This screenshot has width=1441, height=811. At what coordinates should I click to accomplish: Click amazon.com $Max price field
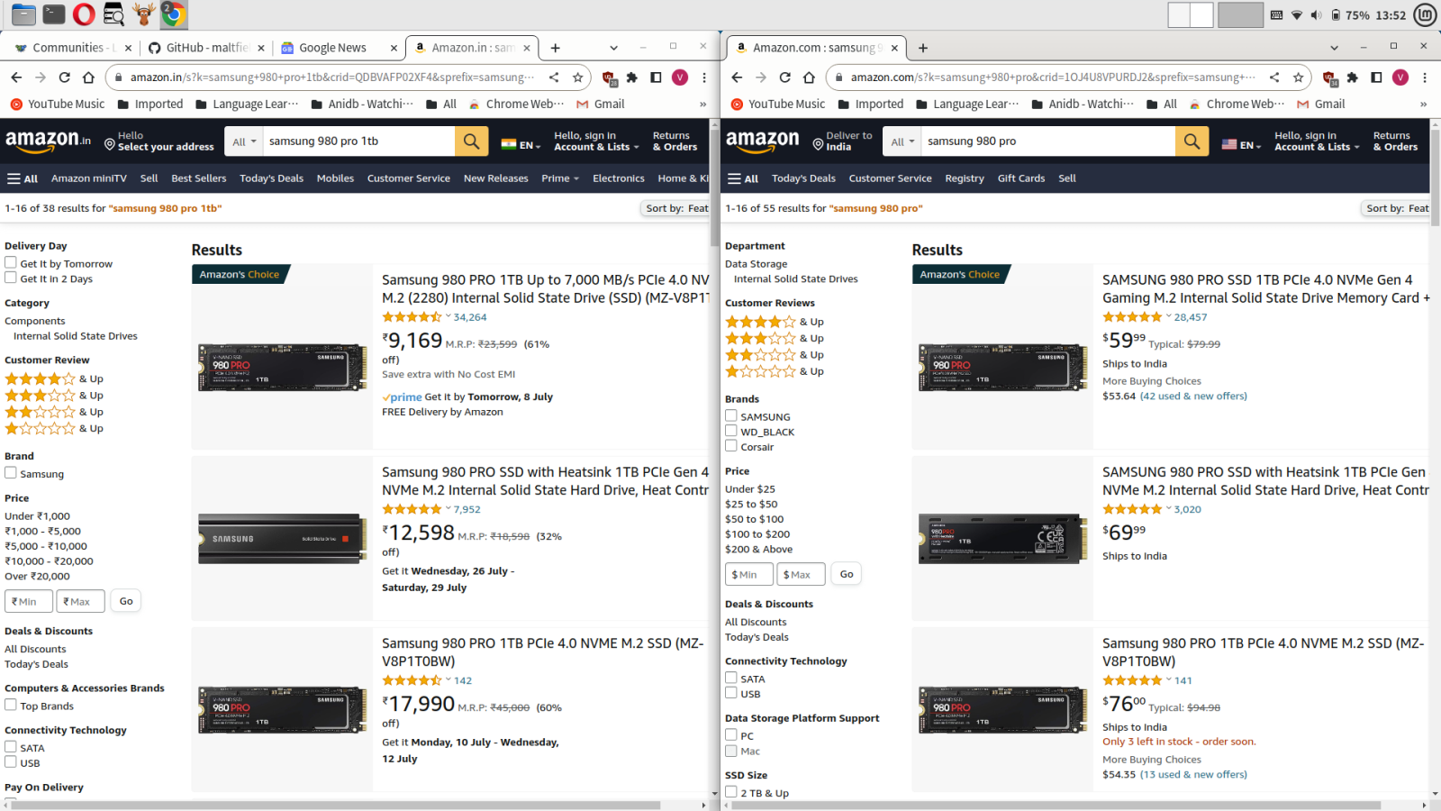tap(801, 574)
